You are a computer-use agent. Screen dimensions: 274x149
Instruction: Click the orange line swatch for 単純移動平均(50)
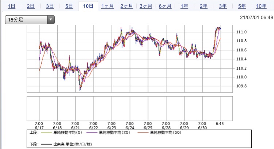[x=143, y=133]
